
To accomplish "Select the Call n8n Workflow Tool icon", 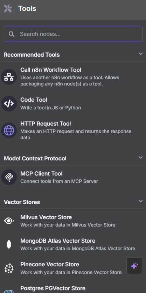I will [x=9, y=77].
